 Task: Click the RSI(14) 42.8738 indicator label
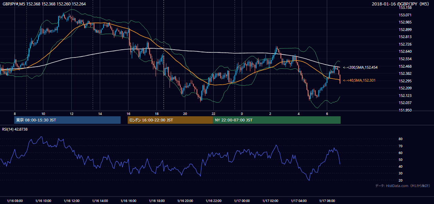click(x=15, y=129)
